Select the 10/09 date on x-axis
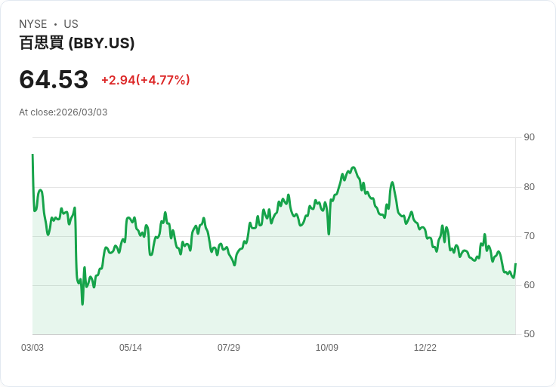556x387 pixels. pyautogui.click(x=327, y=348)
